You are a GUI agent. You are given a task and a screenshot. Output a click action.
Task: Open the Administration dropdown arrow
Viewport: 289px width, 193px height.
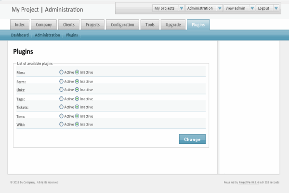tap(220, 8)
